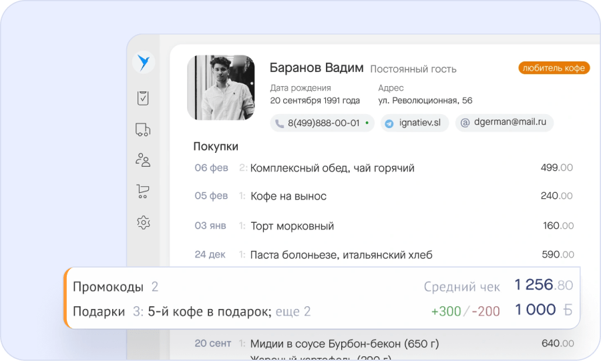Select purchase 'Кофе на вынос'
This screenshot has height=361, width=601.
(x=288, y=196)
